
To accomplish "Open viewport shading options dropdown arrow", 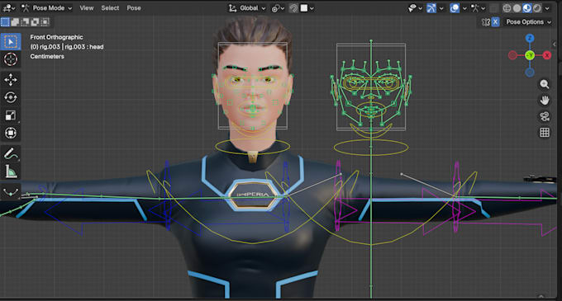I will pyautogui.click(x=547, y=8).
